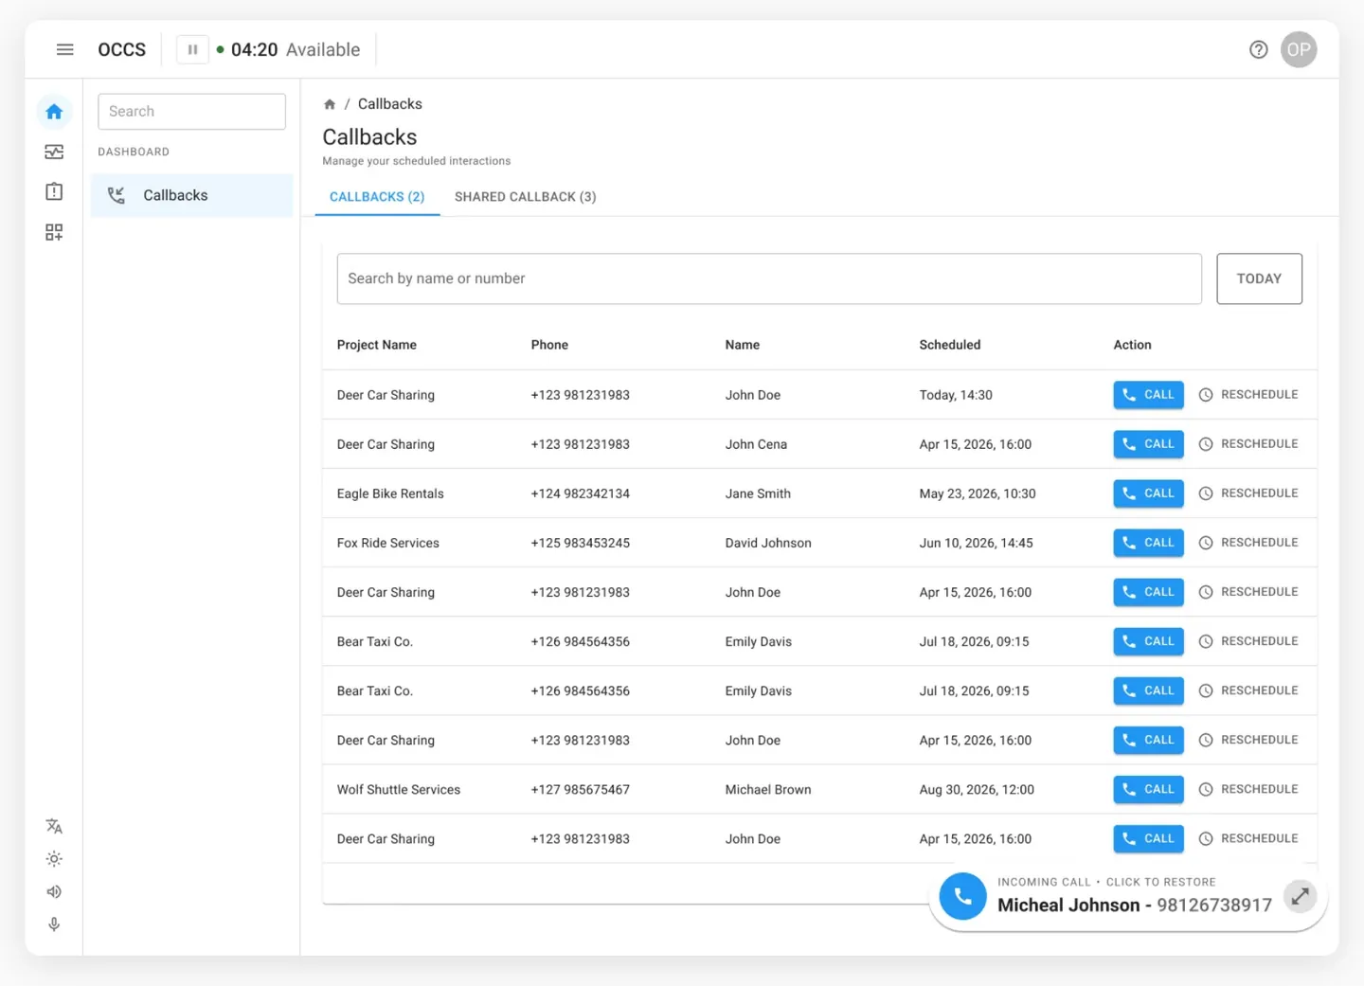Click the Project Name column header
Viewport: 1364px width, 986px height.
pyautogui.click(x=377, y=345)
